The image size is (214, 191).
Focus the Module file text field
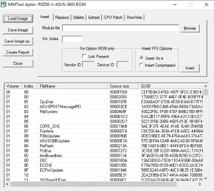click(x=121, y=28)
